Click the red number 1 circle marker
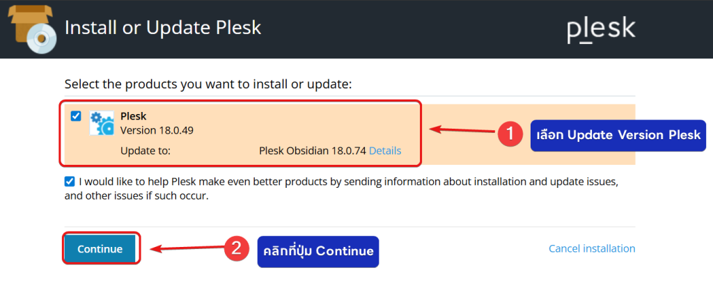Screen dimensions: 713x304 tap(510, 134)
